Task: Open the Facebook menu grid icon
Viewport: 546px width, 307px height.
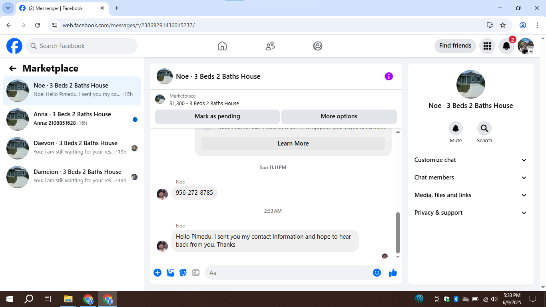Action: coord(487,46)
